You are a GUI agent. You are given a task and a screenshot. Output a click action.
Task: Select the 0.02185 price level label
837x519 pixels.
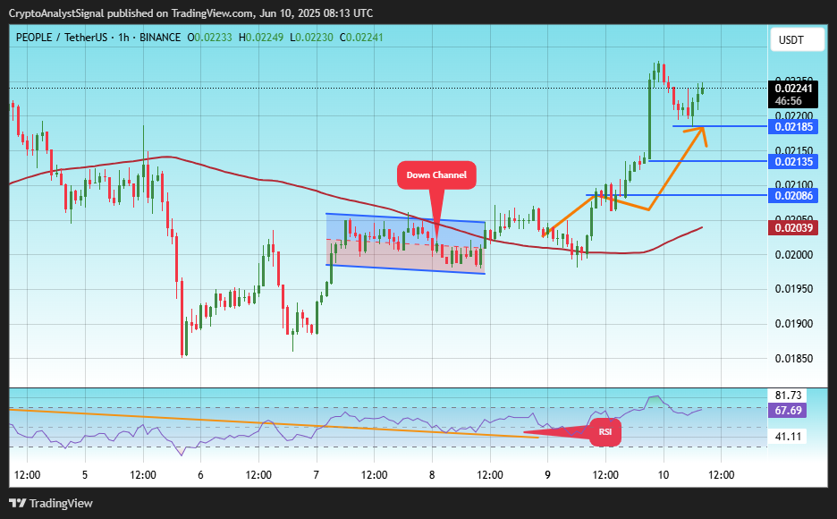click(x=794, y=126)
